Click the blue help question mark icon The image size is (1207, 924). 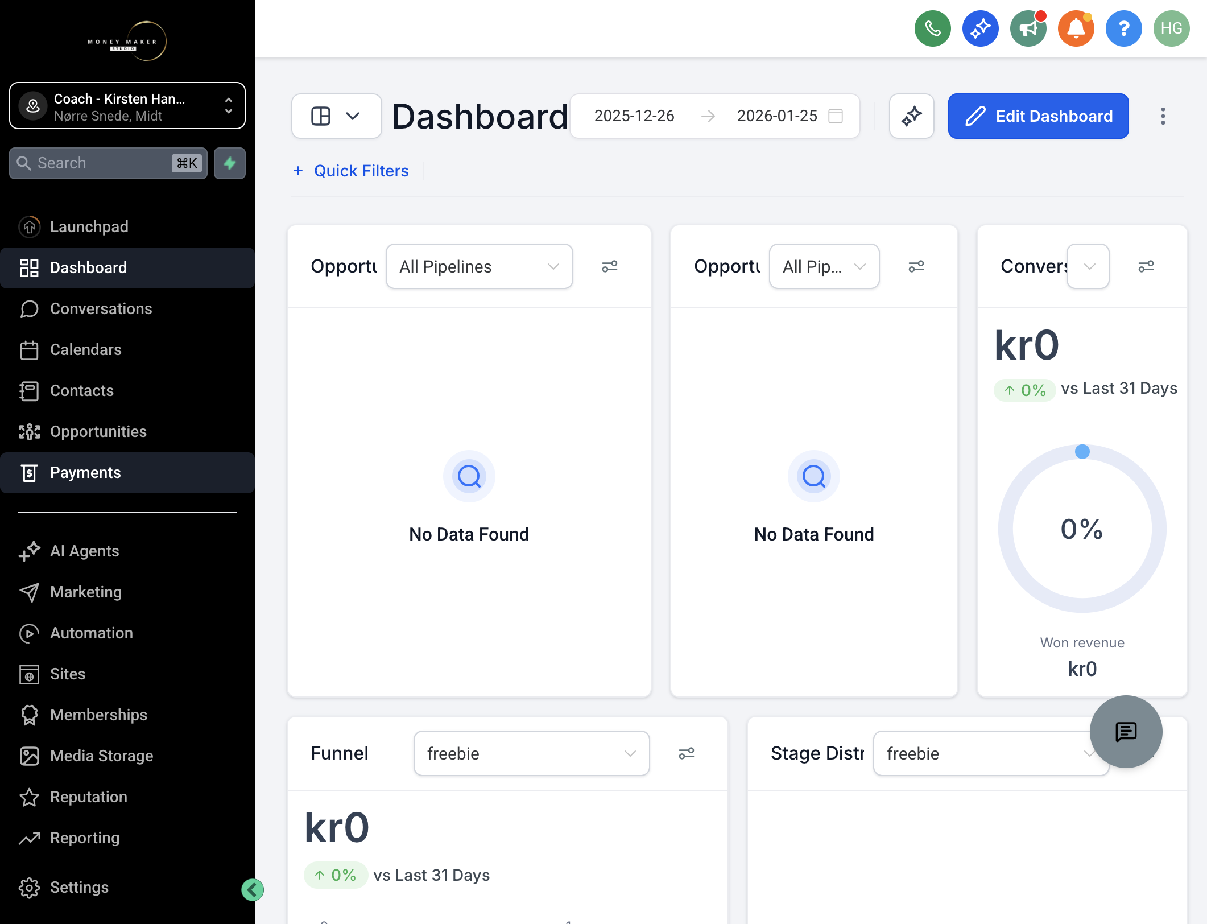tap(1123, 28)
